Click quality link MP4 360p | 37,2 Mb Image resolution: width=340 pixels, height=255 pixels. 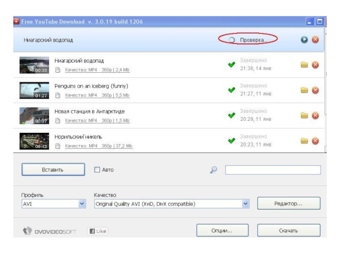point(99,146)
